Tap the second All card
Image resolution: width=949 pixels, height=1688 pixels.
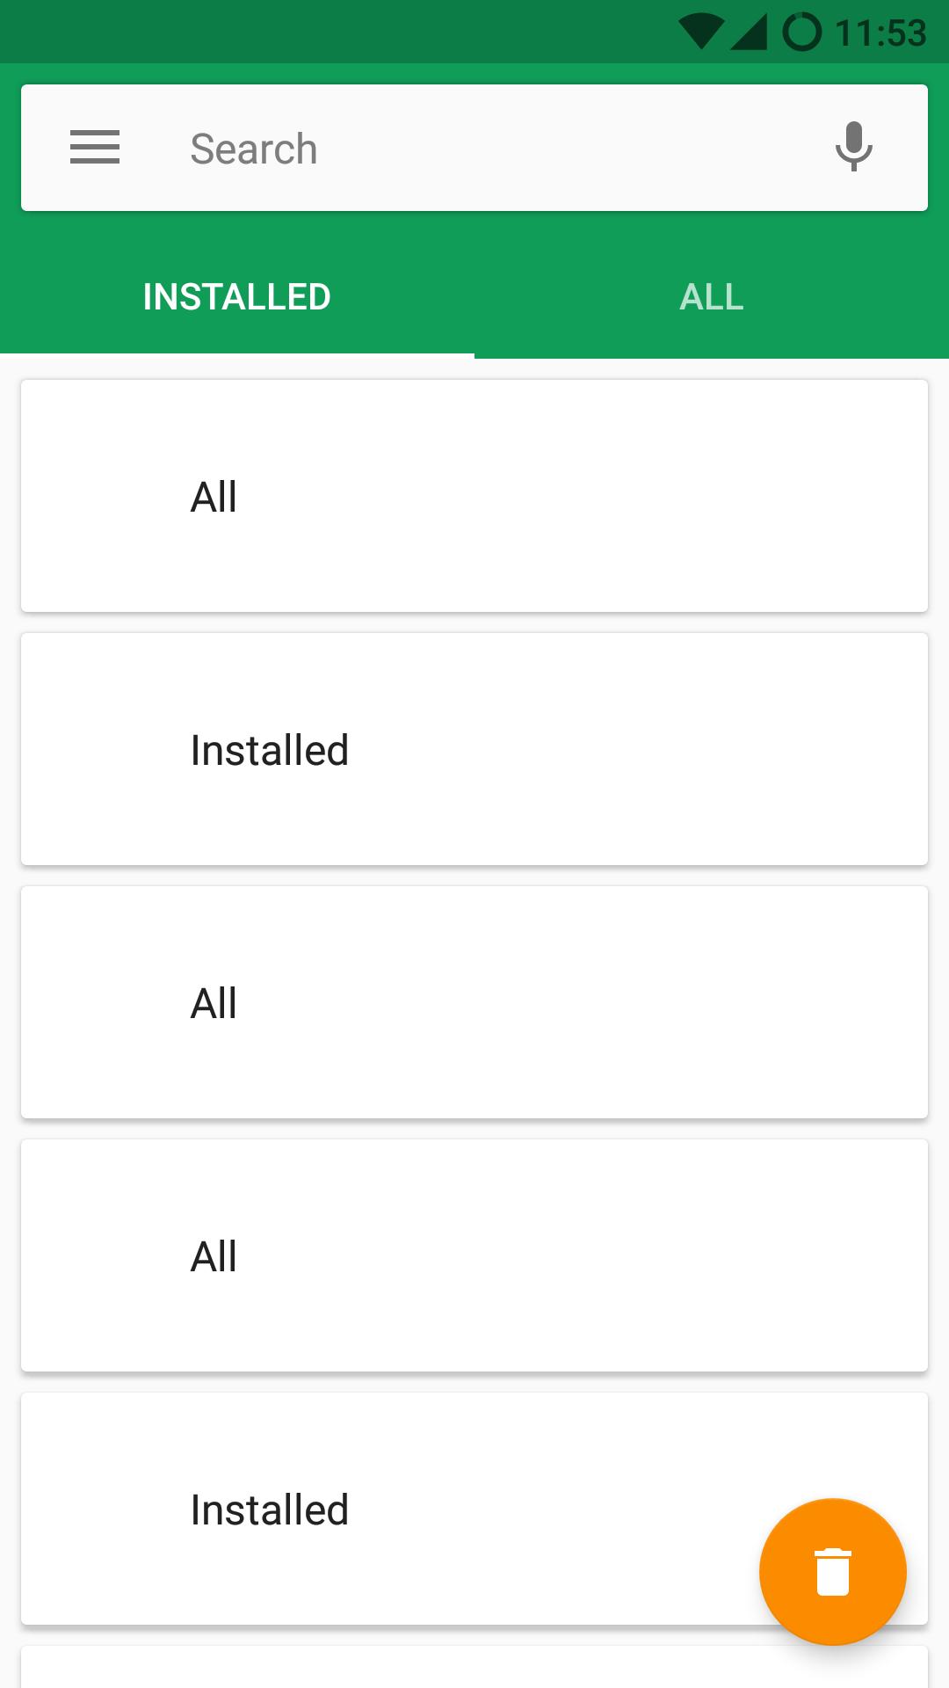click(474, 1001)
